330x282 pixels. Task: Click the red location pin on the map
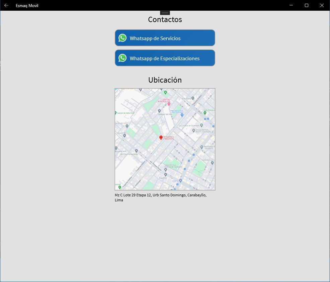[161, 138]
